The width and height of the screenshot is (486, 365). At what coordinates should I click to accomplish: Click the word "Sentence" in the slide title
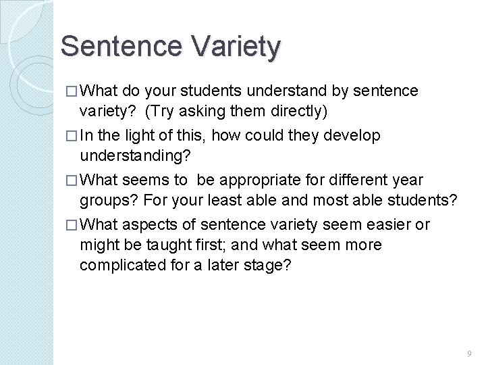pyautogui.click(x=113, y=47)
